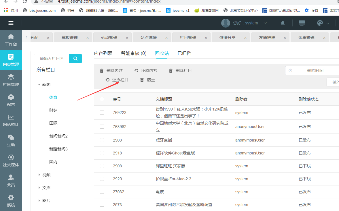Open the notification bell icon
Image resolution: width=339 pixels, height=211 pixels.
[x=283, y=23]
